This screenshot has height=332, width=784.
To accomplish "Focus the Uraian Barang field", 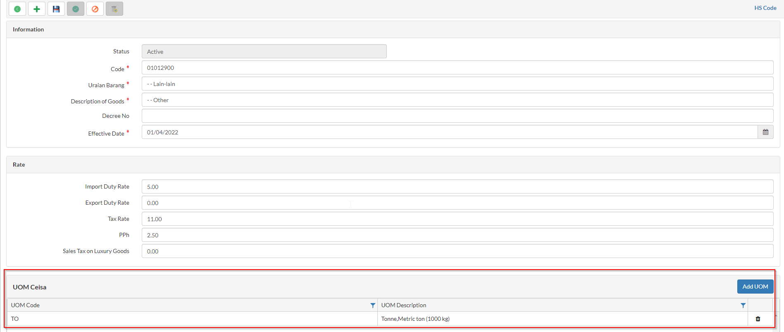I will point(457,84).
